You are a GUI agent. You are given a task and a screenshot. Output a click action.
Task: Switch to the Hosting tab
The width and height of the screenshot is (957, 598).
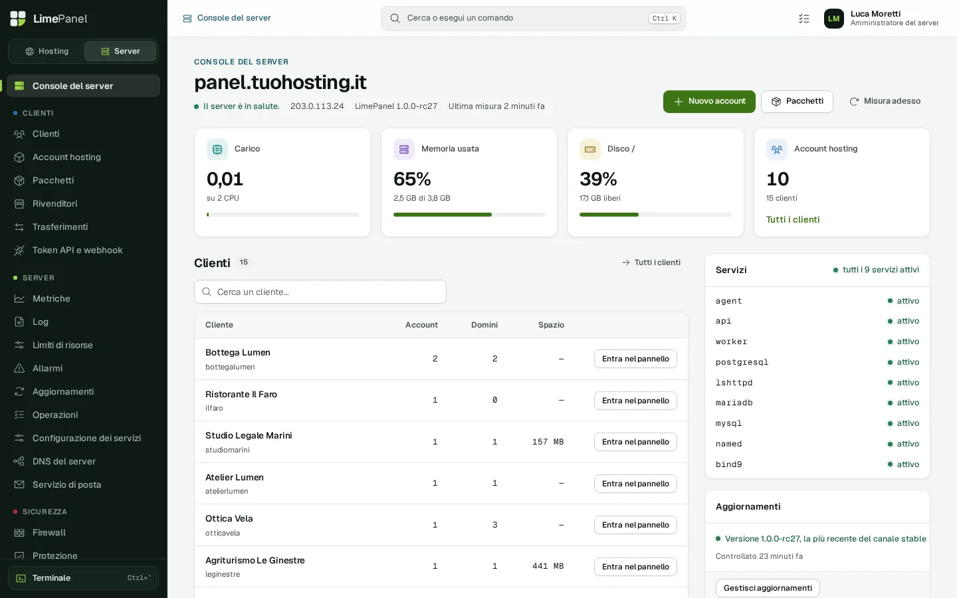tap(47, 51)
